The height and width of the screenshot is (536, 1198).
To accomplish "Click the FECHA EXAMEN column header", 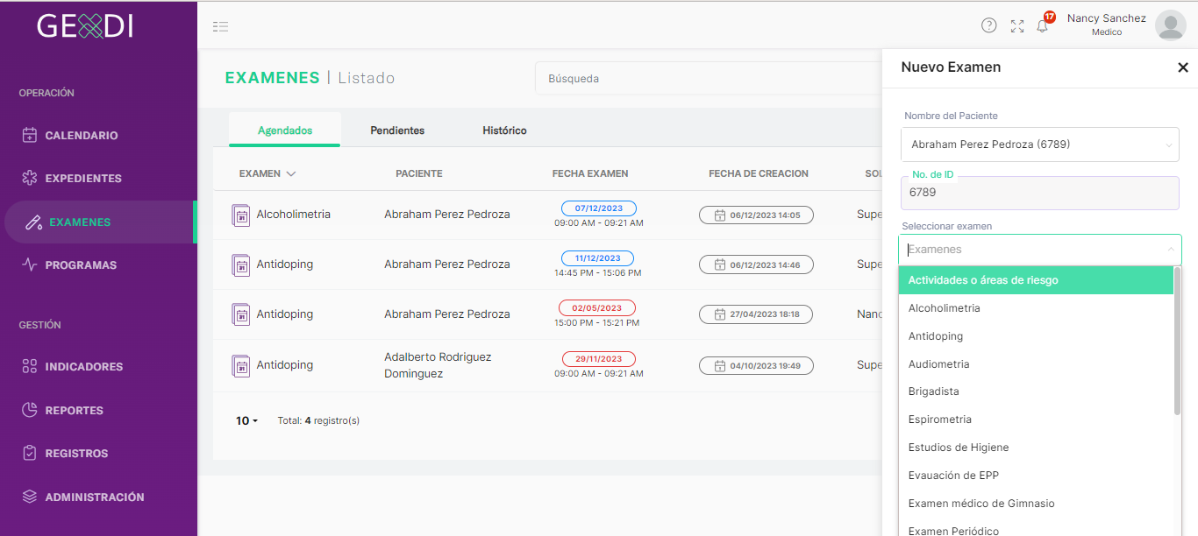I will 590,173.
